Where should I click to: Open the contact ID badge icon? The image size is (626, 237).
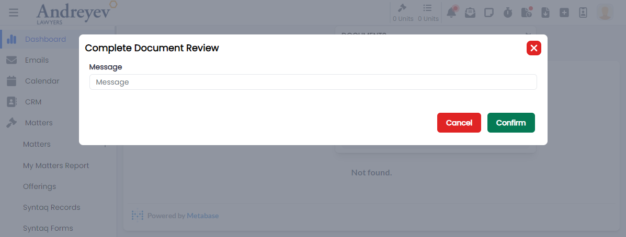[x=583, y=13]
